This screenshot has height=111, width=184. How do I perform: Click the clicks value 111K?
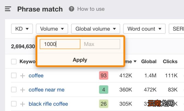171,75
